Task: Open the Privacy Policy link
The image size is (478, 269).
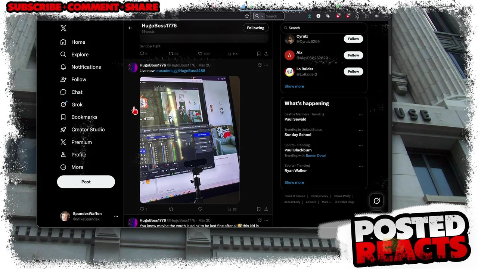Action: [319, 196]
